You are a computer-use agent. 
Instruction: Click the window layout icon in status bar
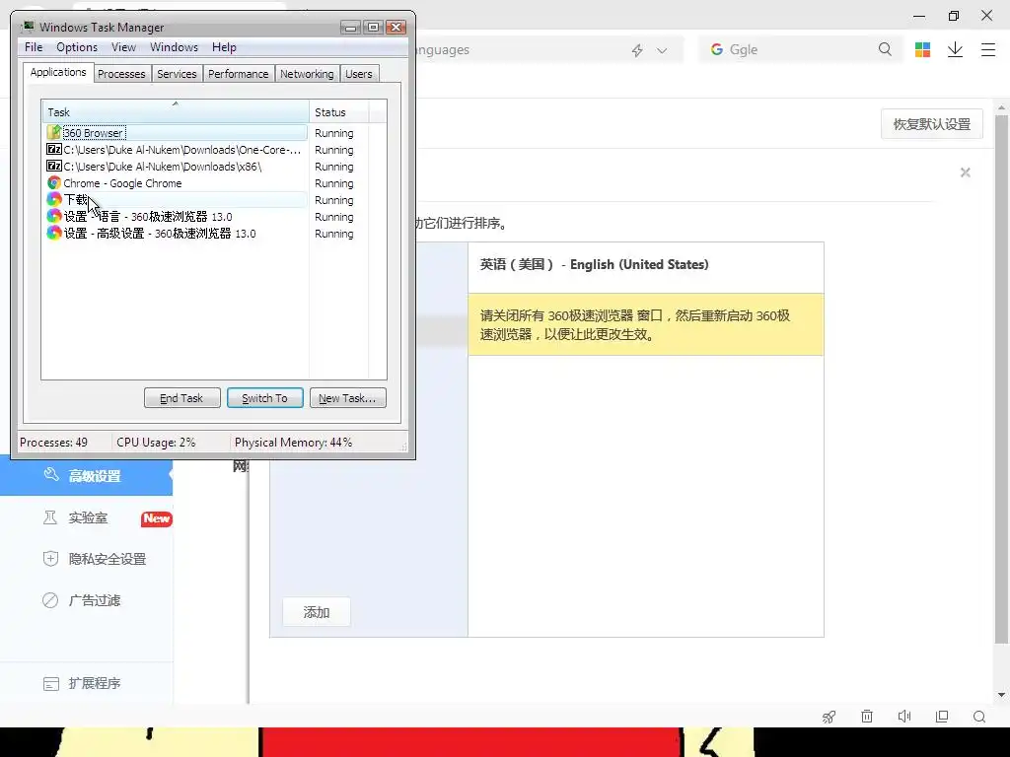pos(942,717)
